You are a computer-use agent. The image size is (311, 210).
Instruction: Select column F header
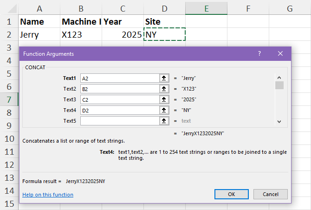click(x=248, y=8)
